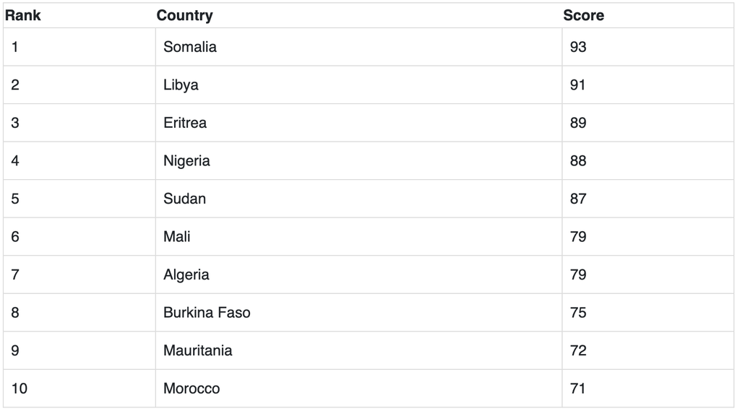This screenshot has width=740, height=411.
Task: Click the score 88 for Nigeria
Action: point(578,161)
